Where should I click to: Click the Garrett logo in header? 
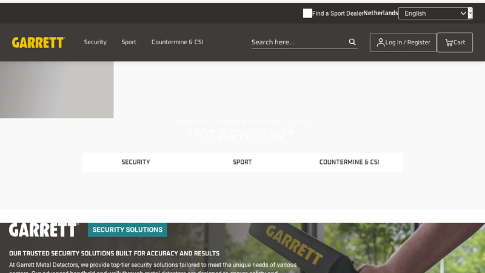pyautogui.click(x=38, y=42)
